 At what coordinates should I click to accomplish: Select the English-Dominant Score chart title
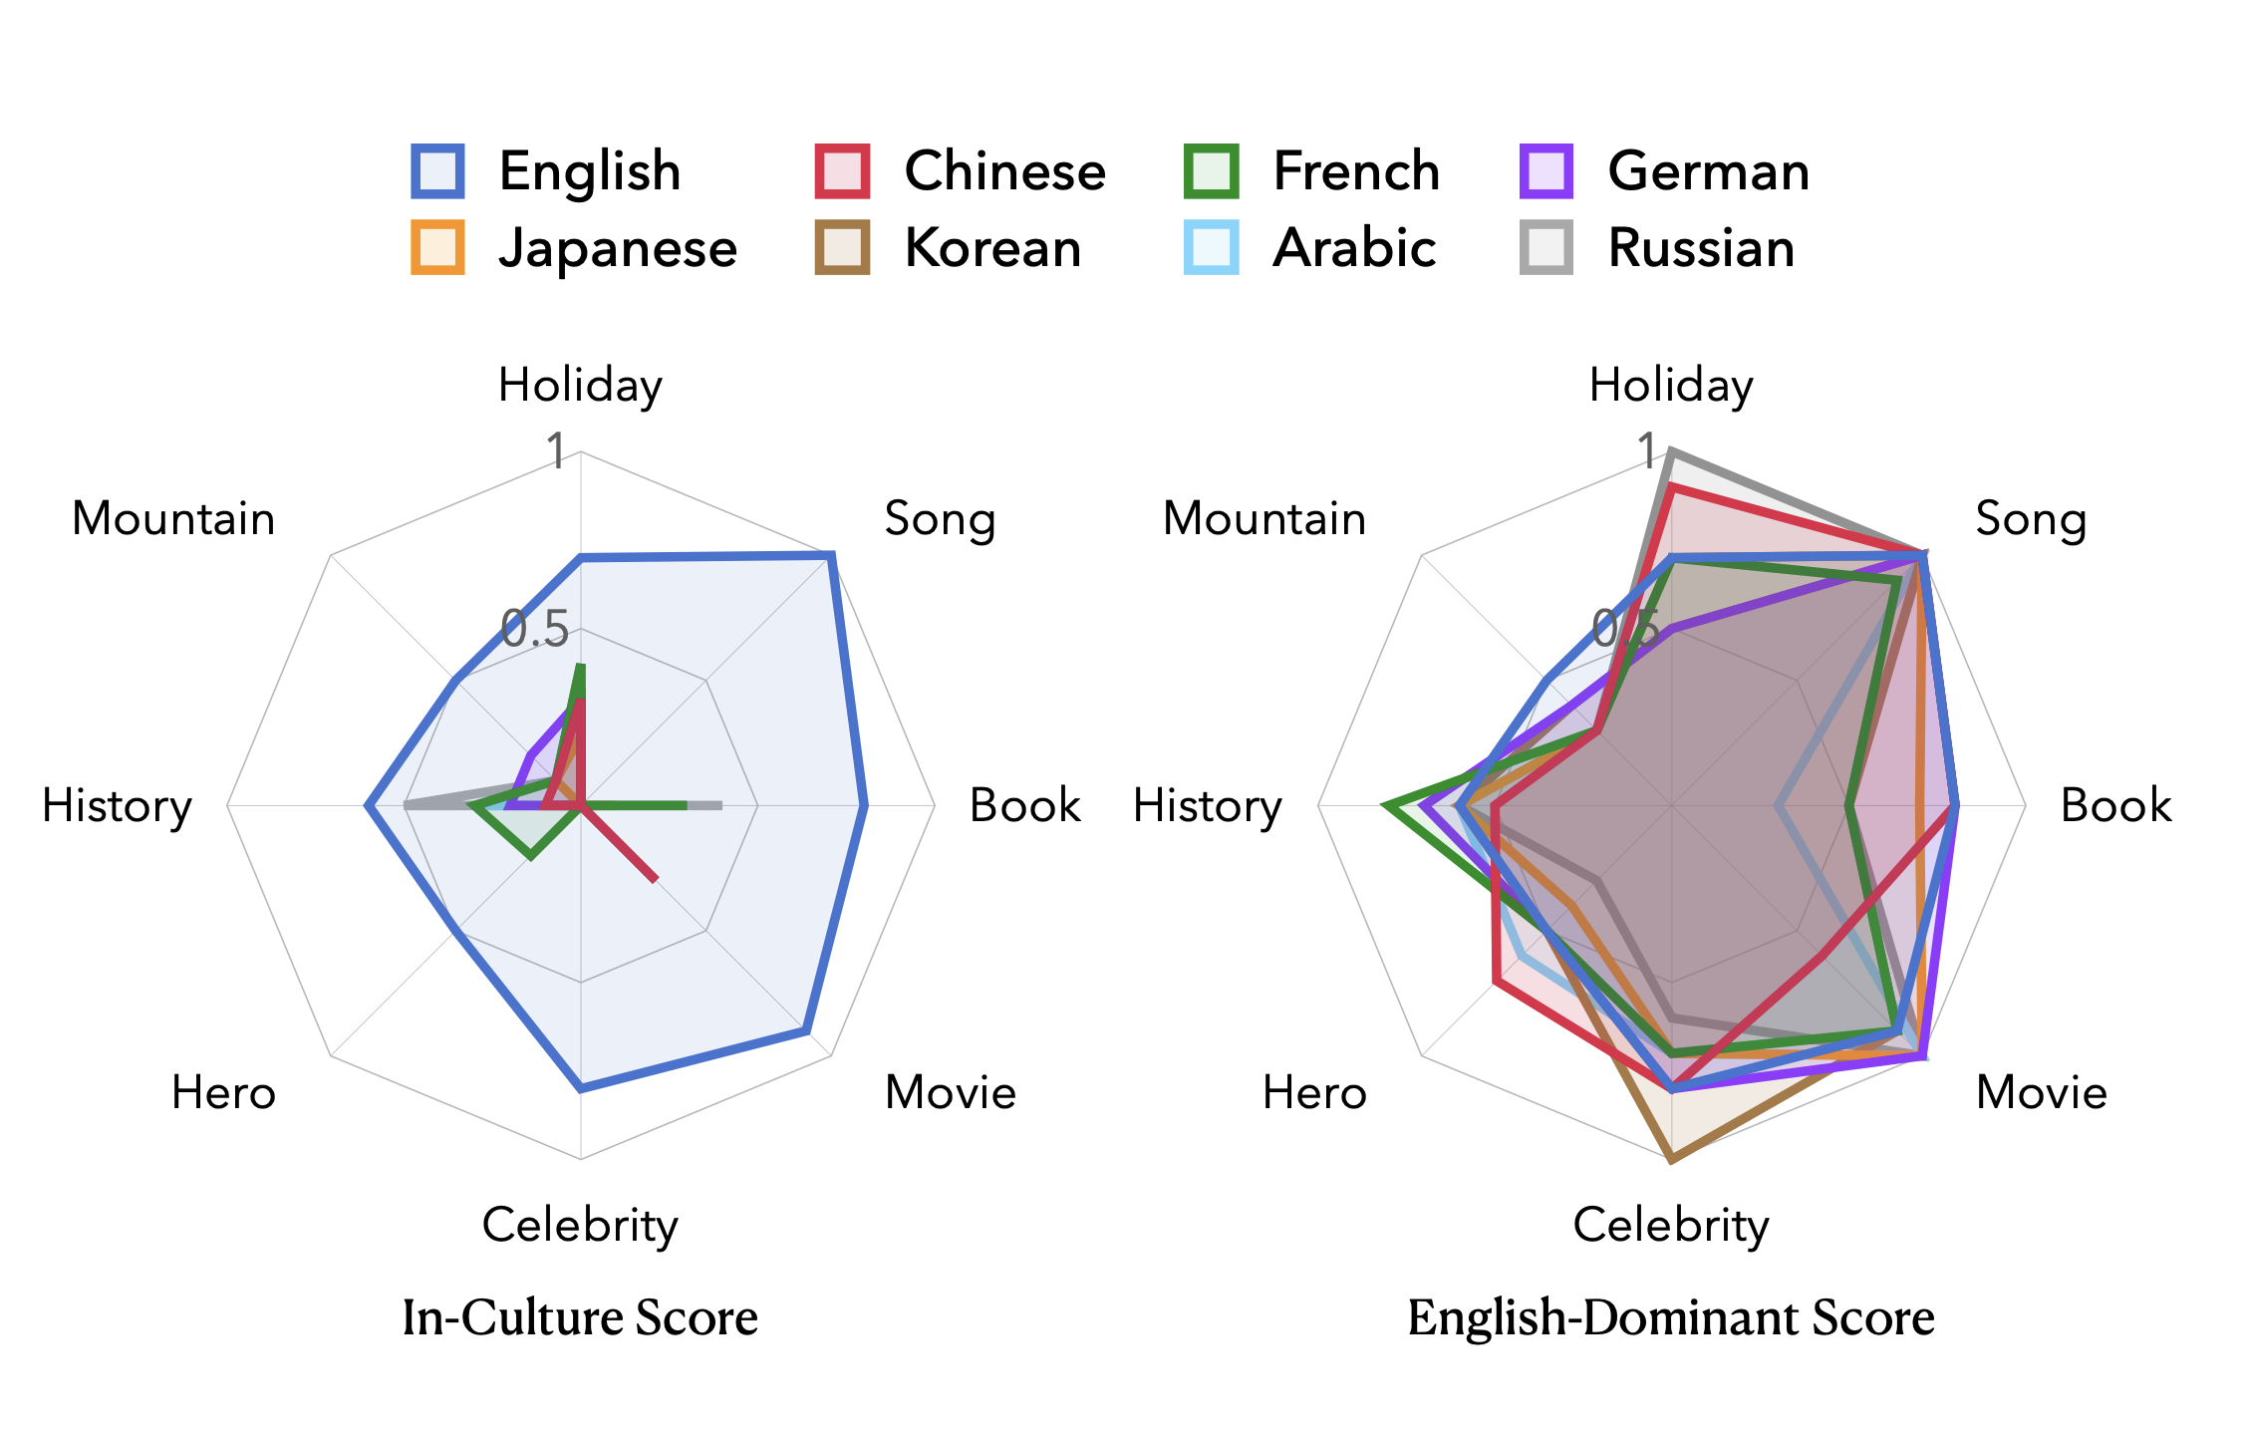(1671, 1317)
